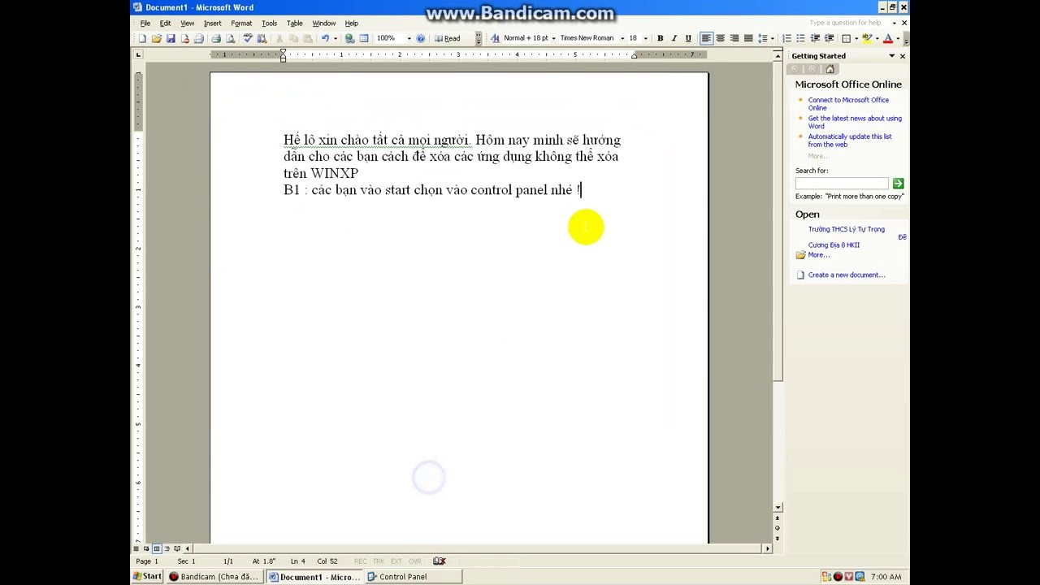Screen dimensions: 1040x585
Task: Open the Zoom 100% dropdown
Action: click(409, 38)
